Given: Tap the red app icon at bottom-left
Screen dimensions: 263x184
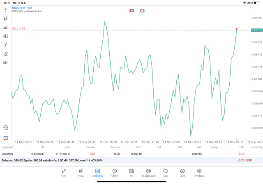Looking at the screenshot, I should (x=6, y=137).
